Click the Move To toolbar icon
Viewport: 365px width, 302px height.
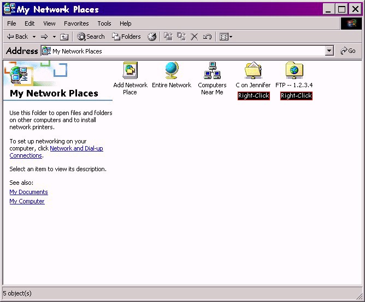pyautogui.click(x=168, y=37)
